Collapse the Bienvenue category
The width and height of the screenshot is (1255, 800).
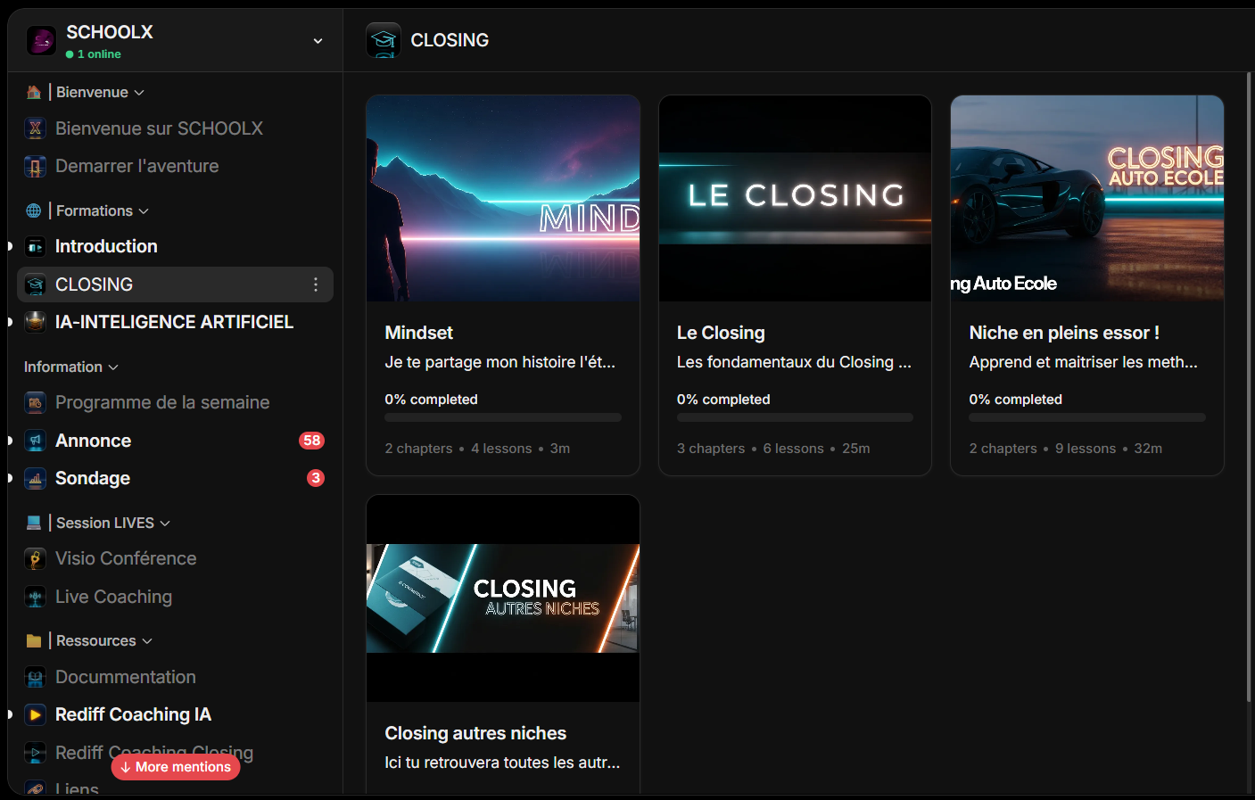[x=139, y=93]
